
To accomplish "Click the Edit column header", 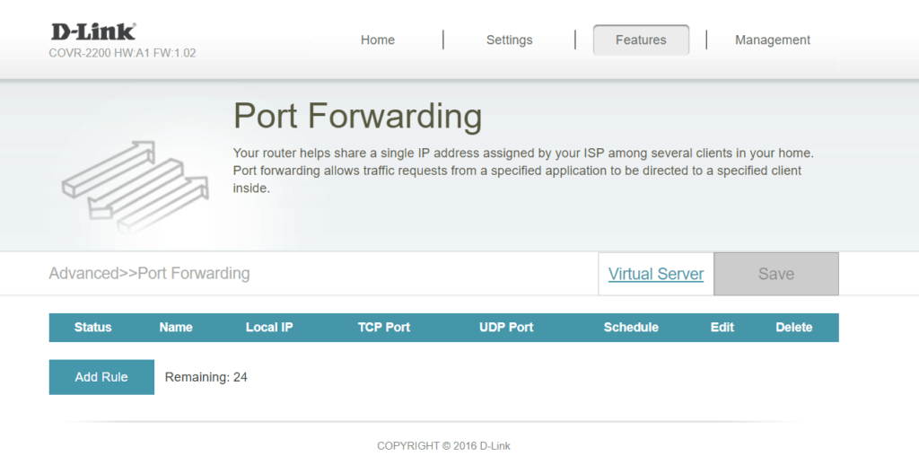I will tap(722, 328).
